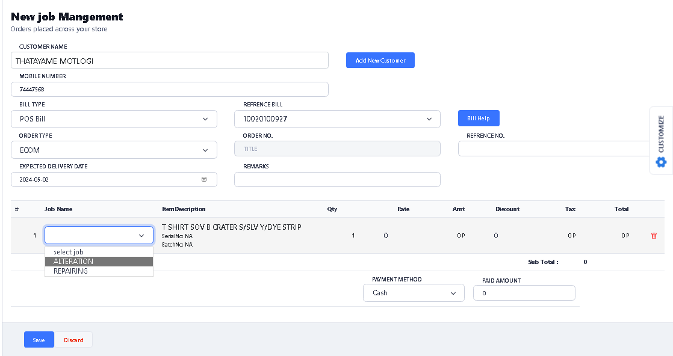Click into the Mobile Number field

pos(169,89)
